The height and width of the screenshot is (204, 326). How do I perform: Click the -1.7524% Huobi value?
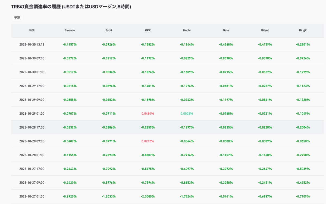click(187, 196)
